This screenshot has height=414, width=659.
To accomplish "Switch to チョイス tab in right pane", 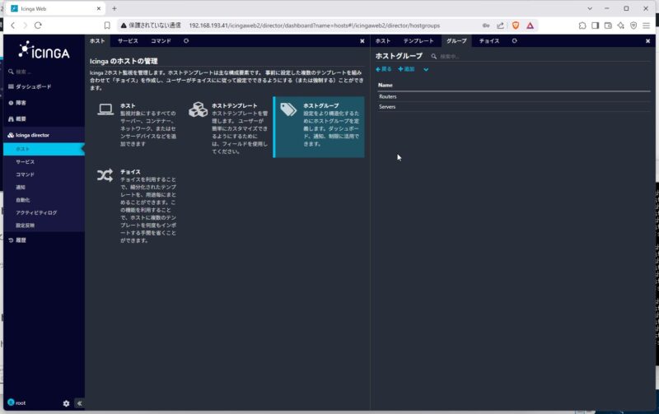I will coord(489,40).
